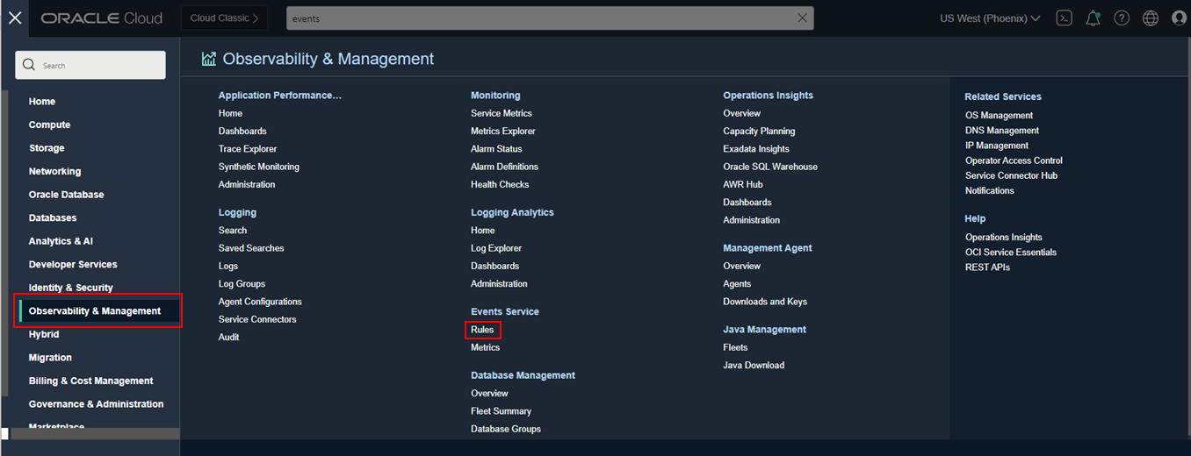Choose Identity & Security from the sidebar
This screenshot has width=1191, height=456.
coord(70,288)
